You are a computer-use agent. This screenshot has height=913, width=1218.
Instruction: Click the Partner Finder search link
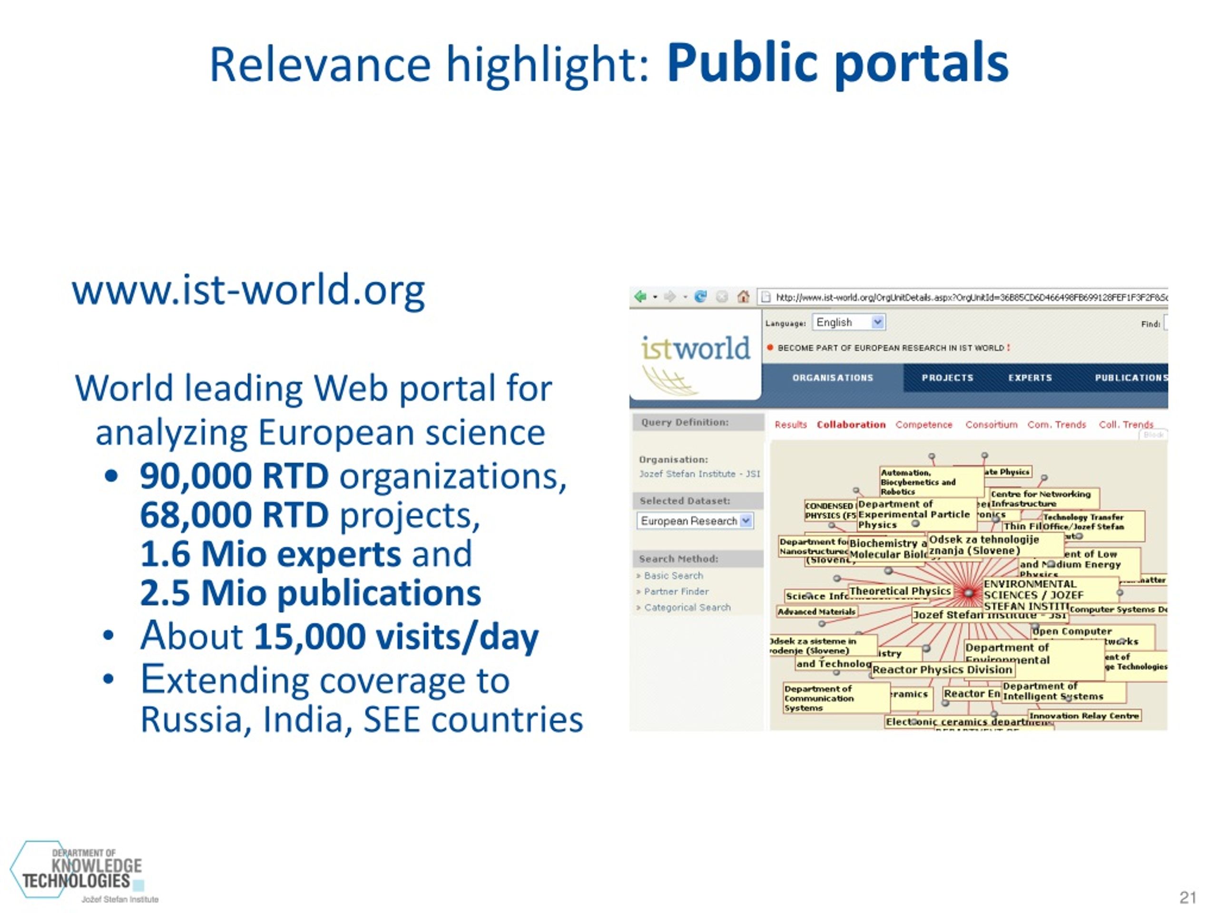tap(676, 591)
